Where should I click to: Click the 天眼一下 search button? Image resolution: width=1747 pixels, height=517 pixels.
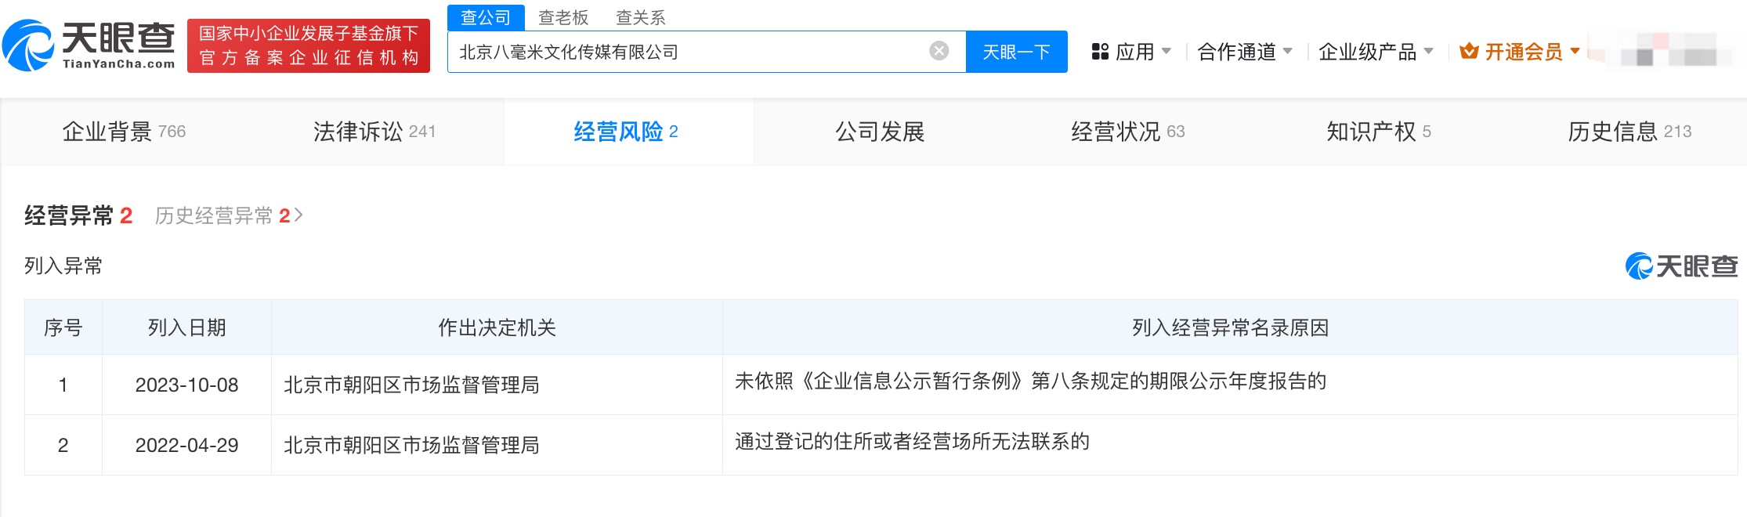click(1016, 52)
